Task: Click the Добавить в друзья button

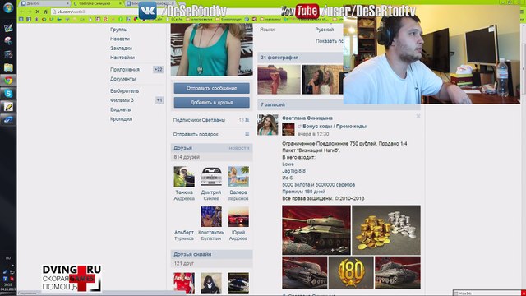Action: [212, 102]
